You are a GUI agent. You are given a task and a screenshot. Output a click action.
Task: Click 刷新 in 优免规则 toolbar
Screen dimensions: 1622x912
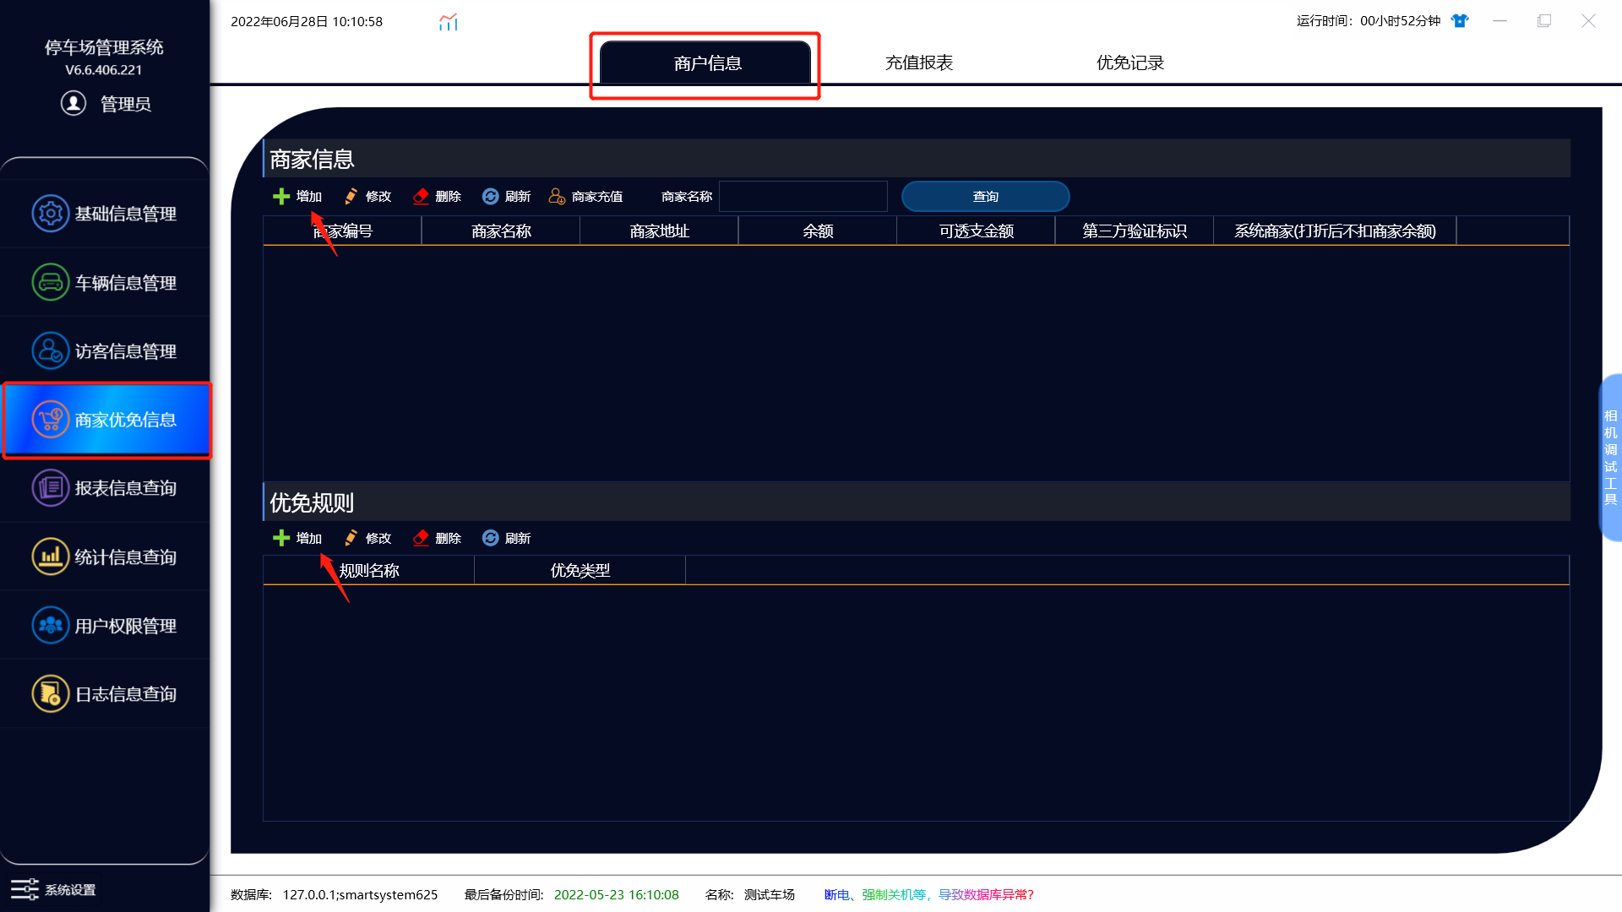click(506, 538)
